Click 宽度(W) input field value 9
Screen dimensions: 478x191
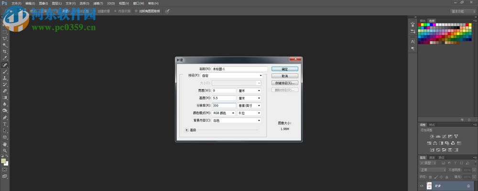[224, 91]
